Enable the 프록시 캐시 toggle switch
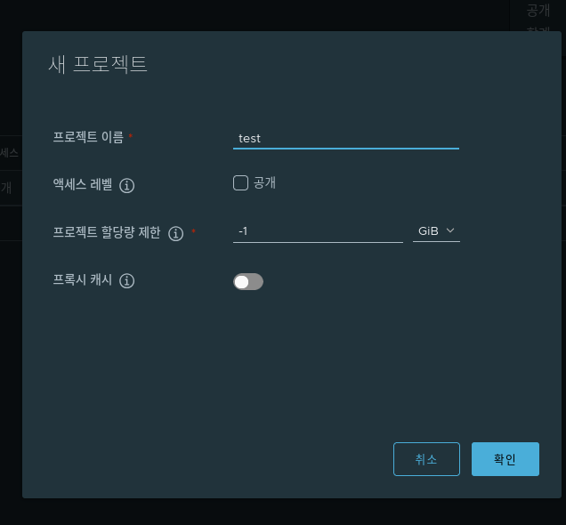The image size is (566, 525). click(x=248, y=282)
